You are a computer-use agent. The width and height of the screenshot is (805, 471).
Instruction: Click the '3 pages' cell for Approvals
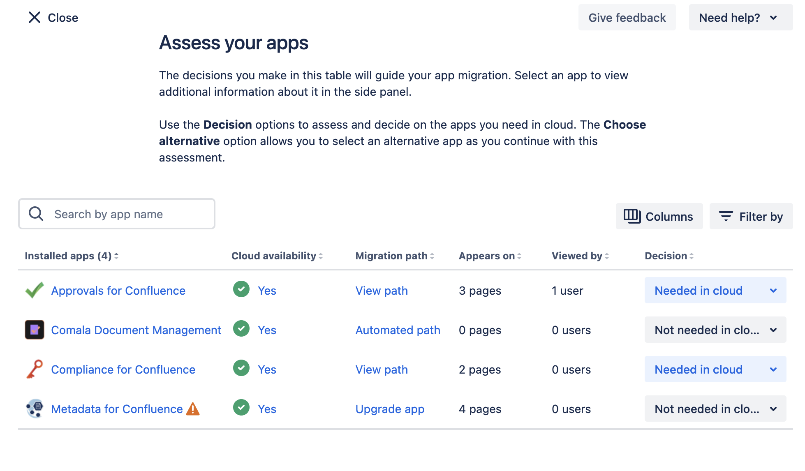[x=480, y=291]
